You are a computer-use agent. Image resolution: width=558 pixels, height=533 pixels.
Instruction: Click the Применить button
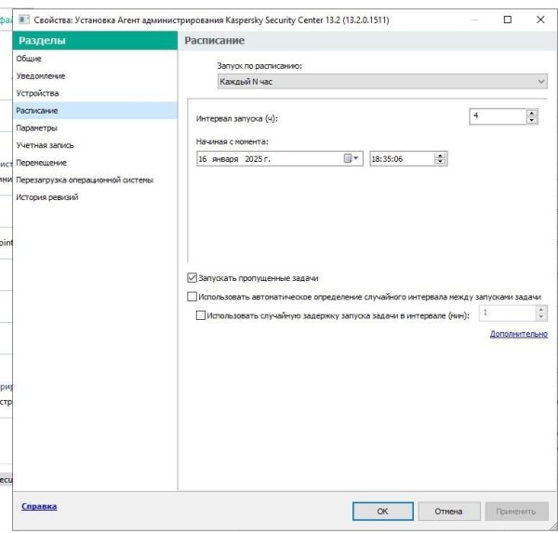pos(516,512)
